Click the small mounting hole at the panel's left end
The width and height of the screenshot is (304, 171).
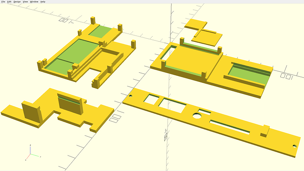pos(130,96)
